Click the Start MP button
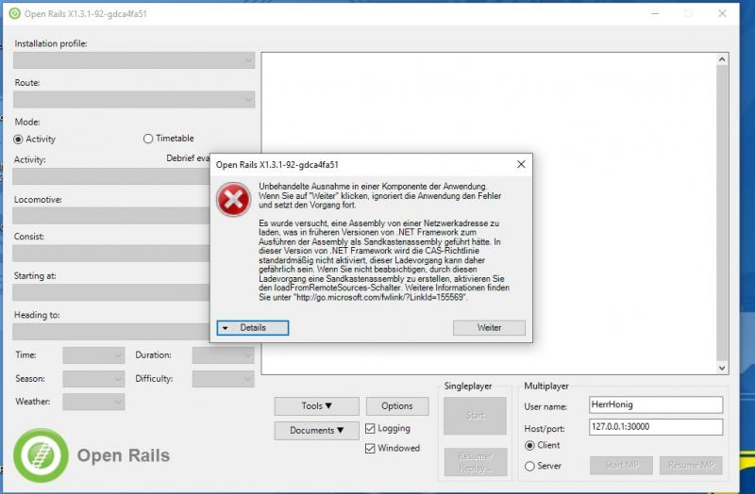 click(x=621, y=465)
